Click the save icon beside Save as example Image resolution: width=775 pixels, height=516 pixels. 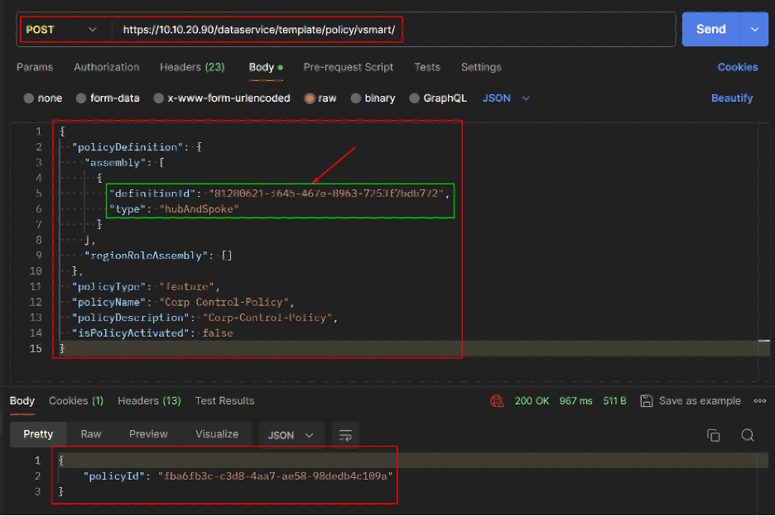click(x=647, y=401)
